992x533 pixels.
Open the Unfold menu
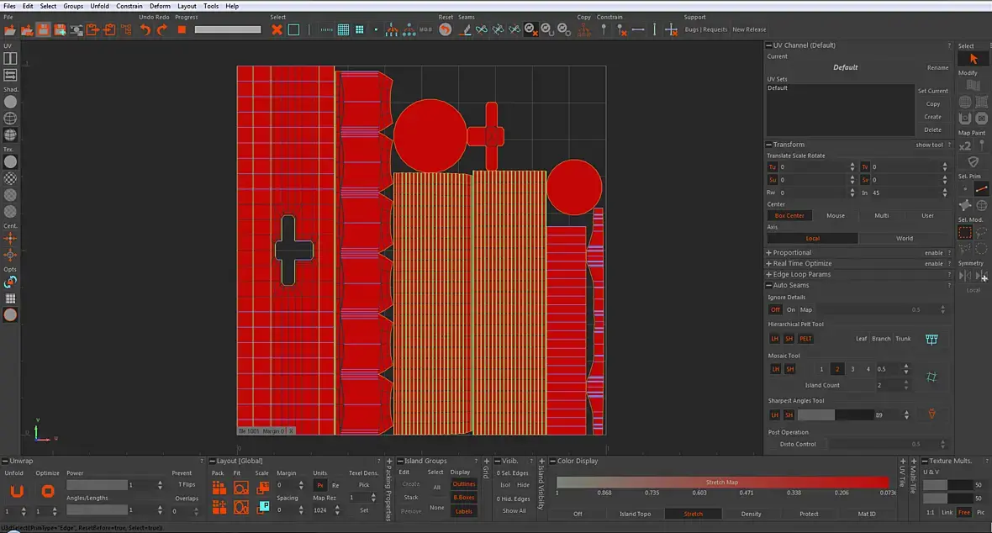(x=99, y=7)
